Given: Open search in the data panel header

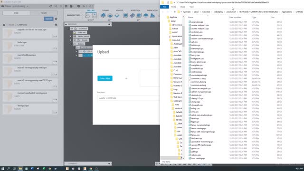Looking at the screenshot, I should pos(56,6).
